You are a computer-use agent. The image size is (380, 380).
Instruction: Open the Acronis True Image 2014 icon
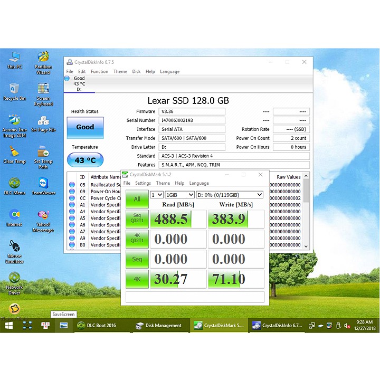coord(14,121)
